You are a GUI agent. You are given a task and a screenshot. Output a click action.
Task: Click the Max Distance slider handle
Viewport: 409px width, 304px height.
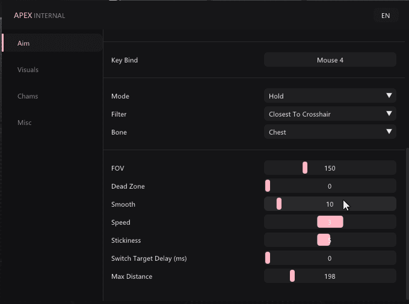point(292,276)
